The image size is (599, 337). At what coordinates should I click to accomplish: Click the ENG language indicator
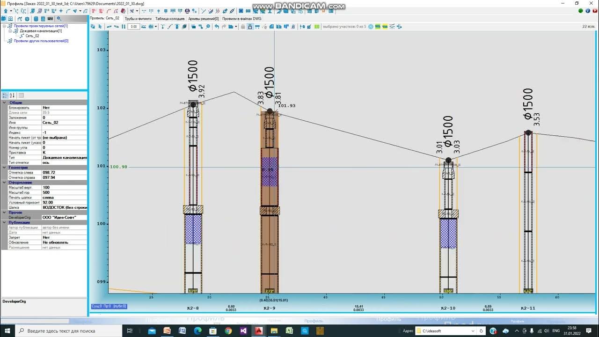pos(556,330)
